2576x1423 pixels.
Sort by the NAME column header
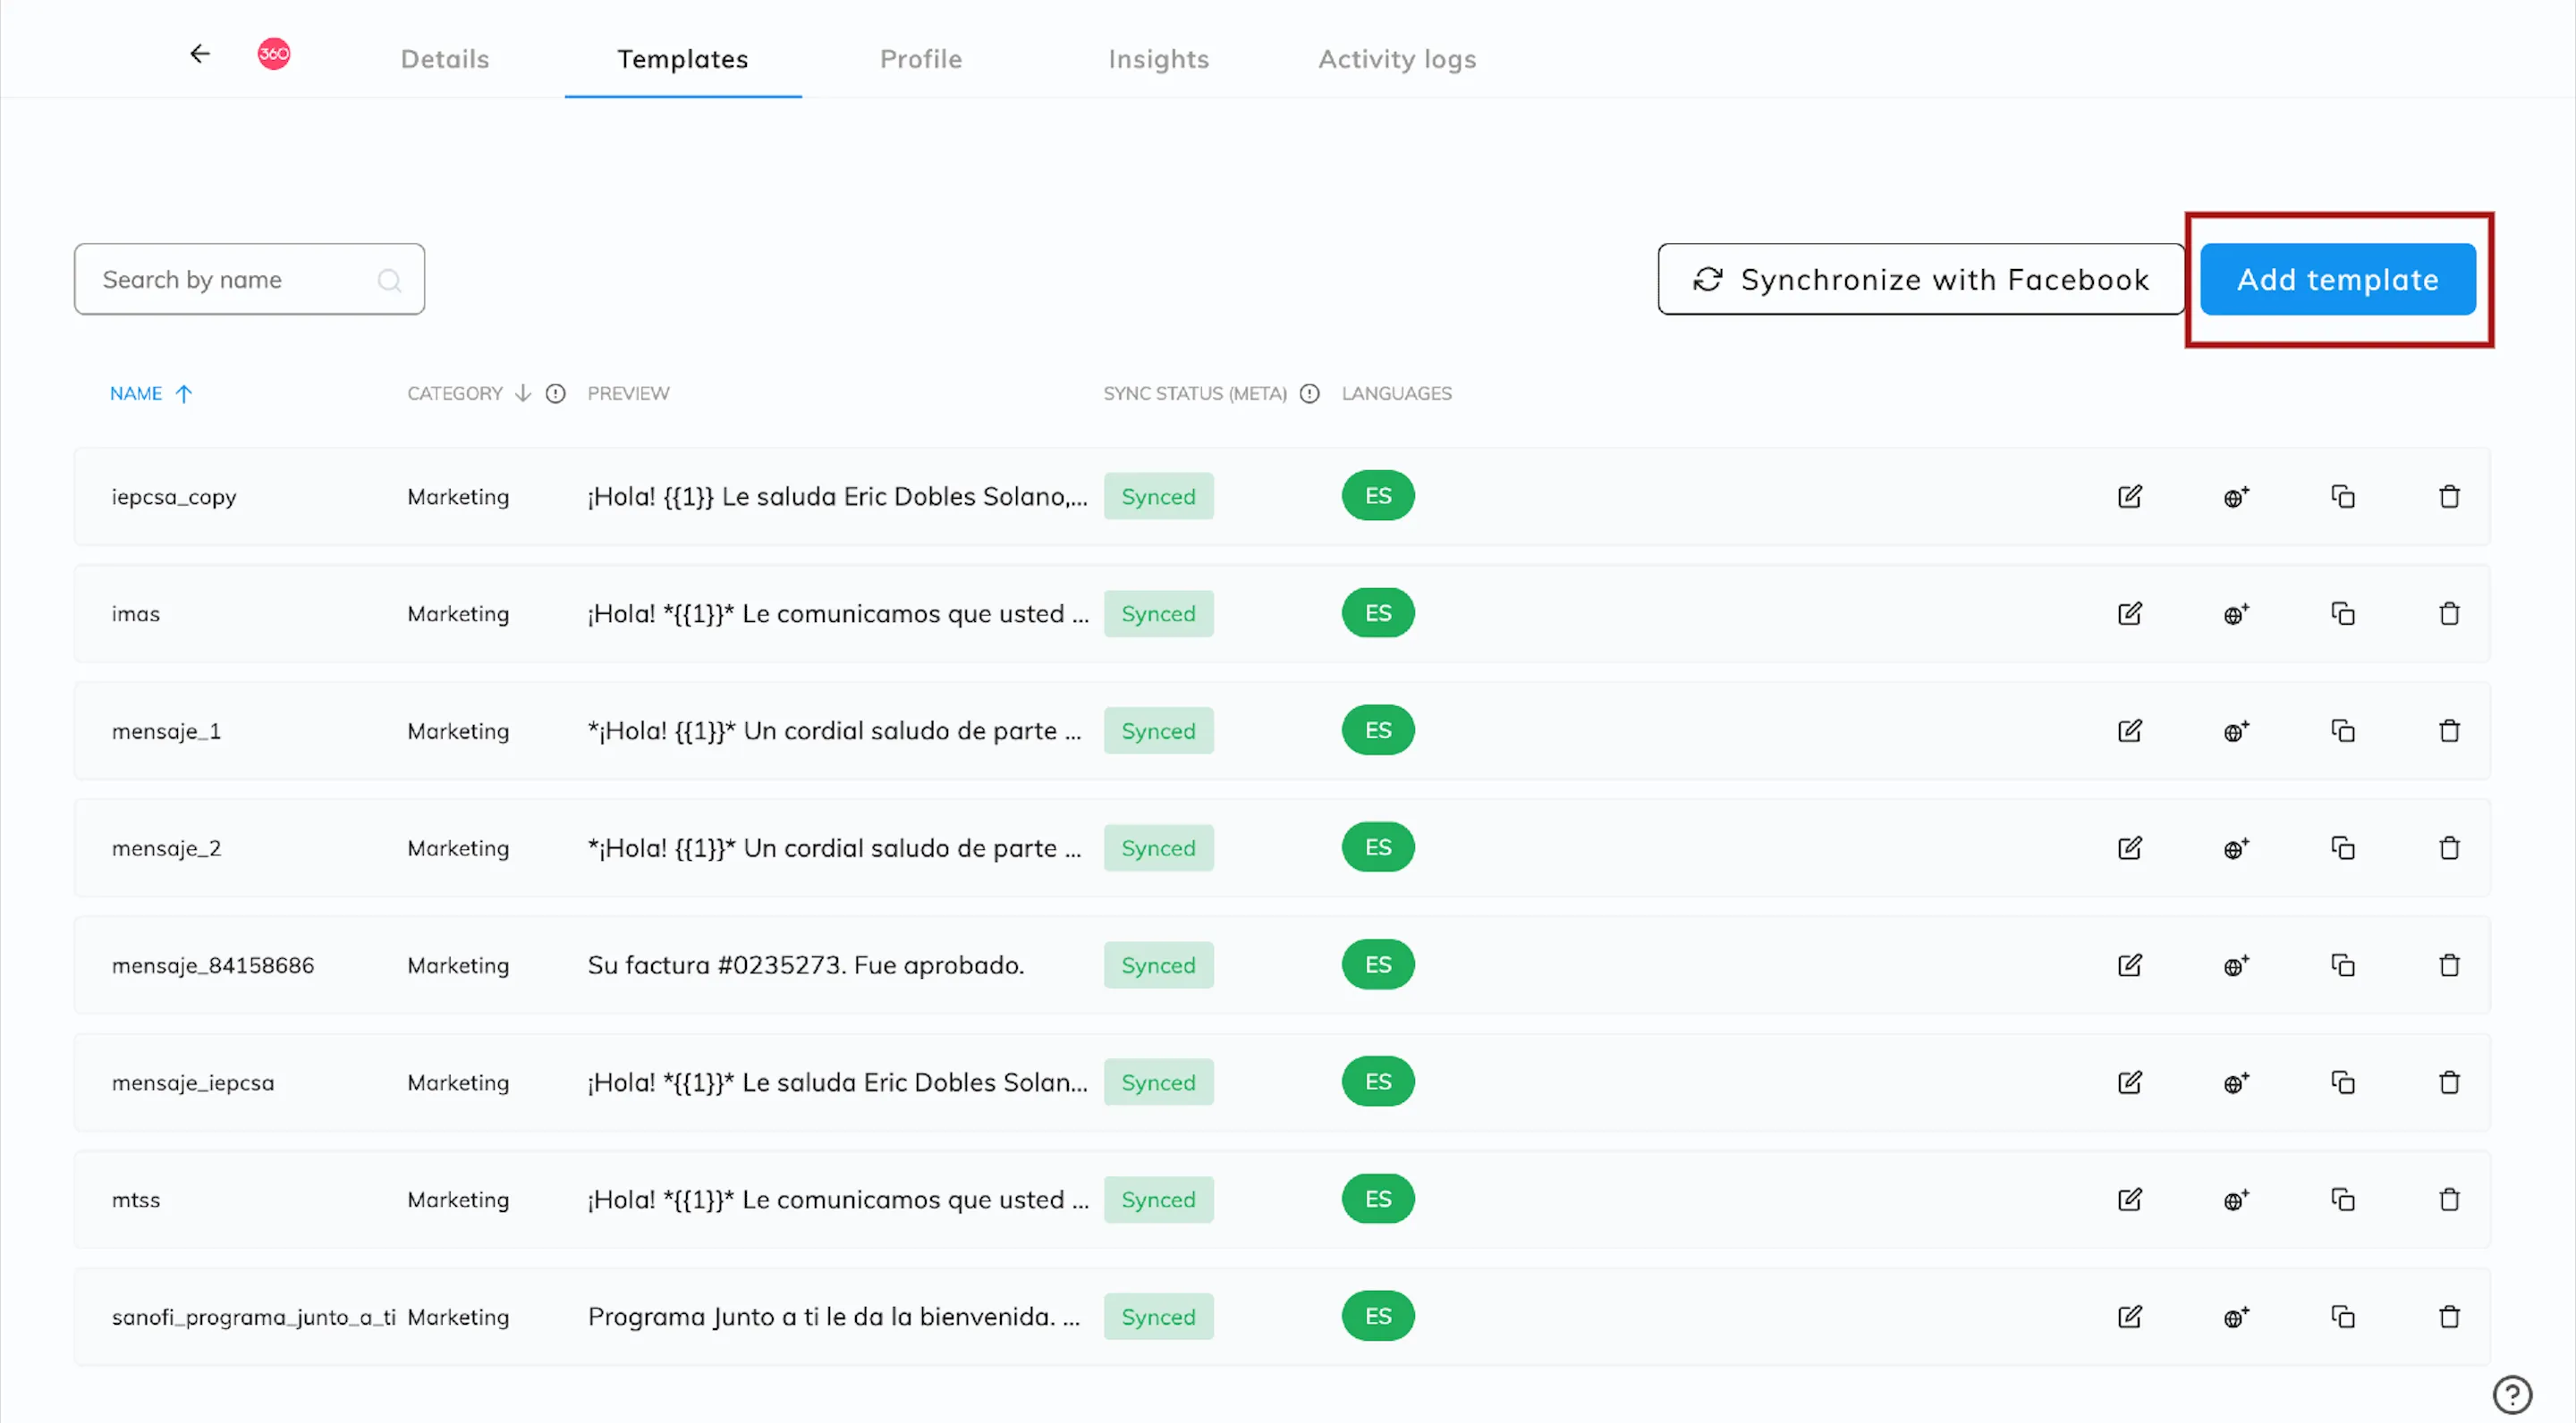tap(151, 393)
